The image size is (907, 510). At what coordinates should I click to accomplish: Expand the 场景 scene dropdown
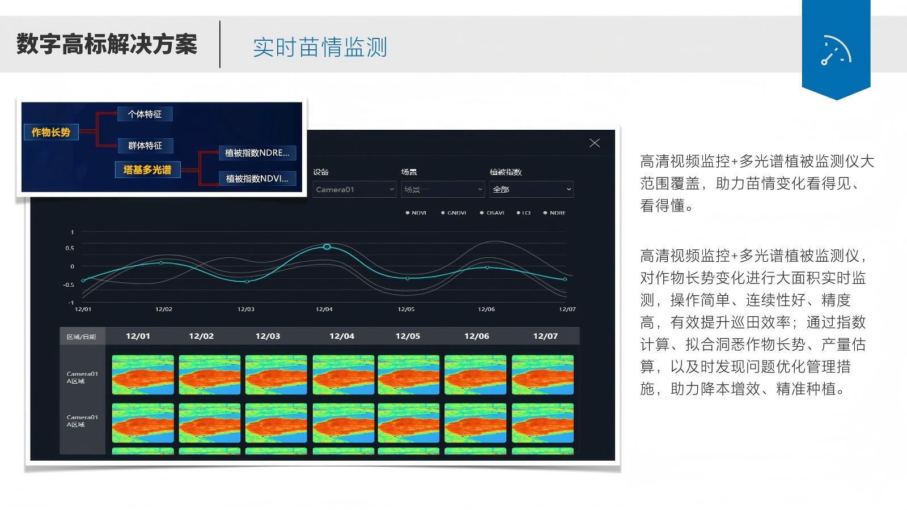443,189
